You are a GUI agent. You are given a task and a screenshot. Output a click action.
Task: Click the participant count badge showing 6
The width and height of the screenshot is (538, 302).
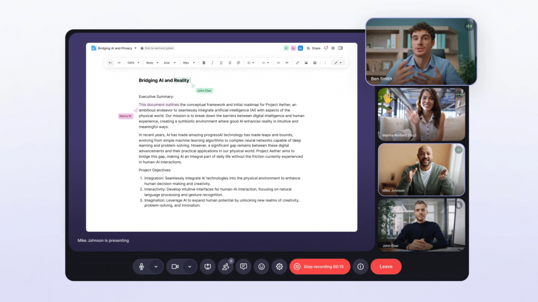point(231,260)
